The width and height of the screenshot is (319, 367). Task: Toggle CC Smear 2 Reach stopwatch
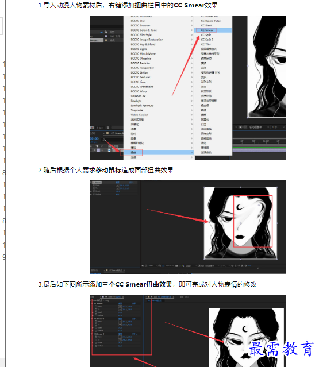(x=96, y=328)
